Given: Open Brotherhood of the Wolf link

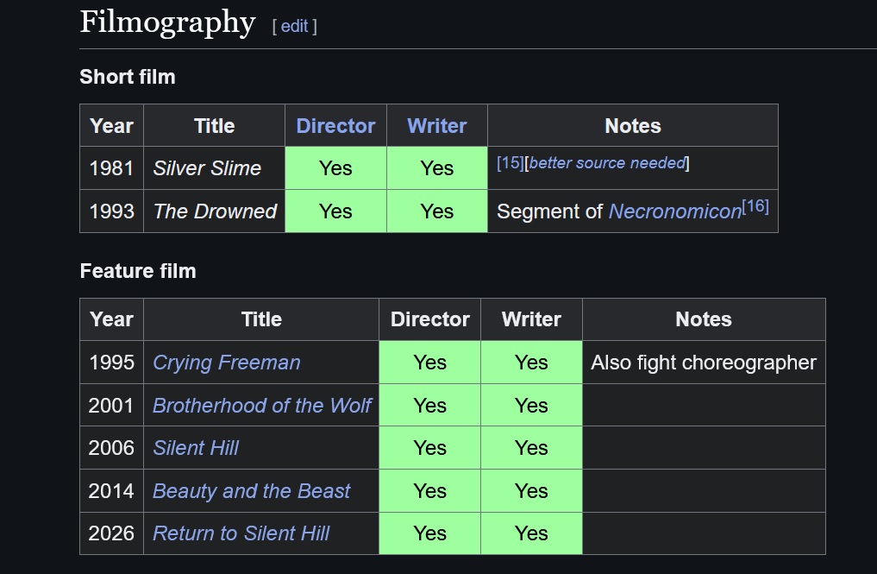Looking at the screenshot, I should click(x=262, y=406).
